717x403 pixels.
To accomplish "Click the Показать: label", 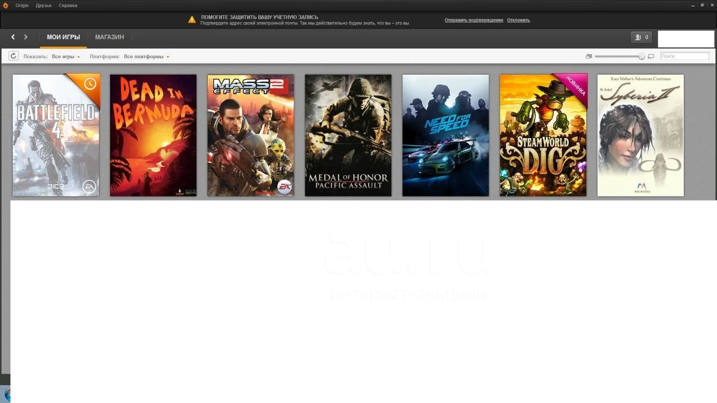I will pos(35,56).
